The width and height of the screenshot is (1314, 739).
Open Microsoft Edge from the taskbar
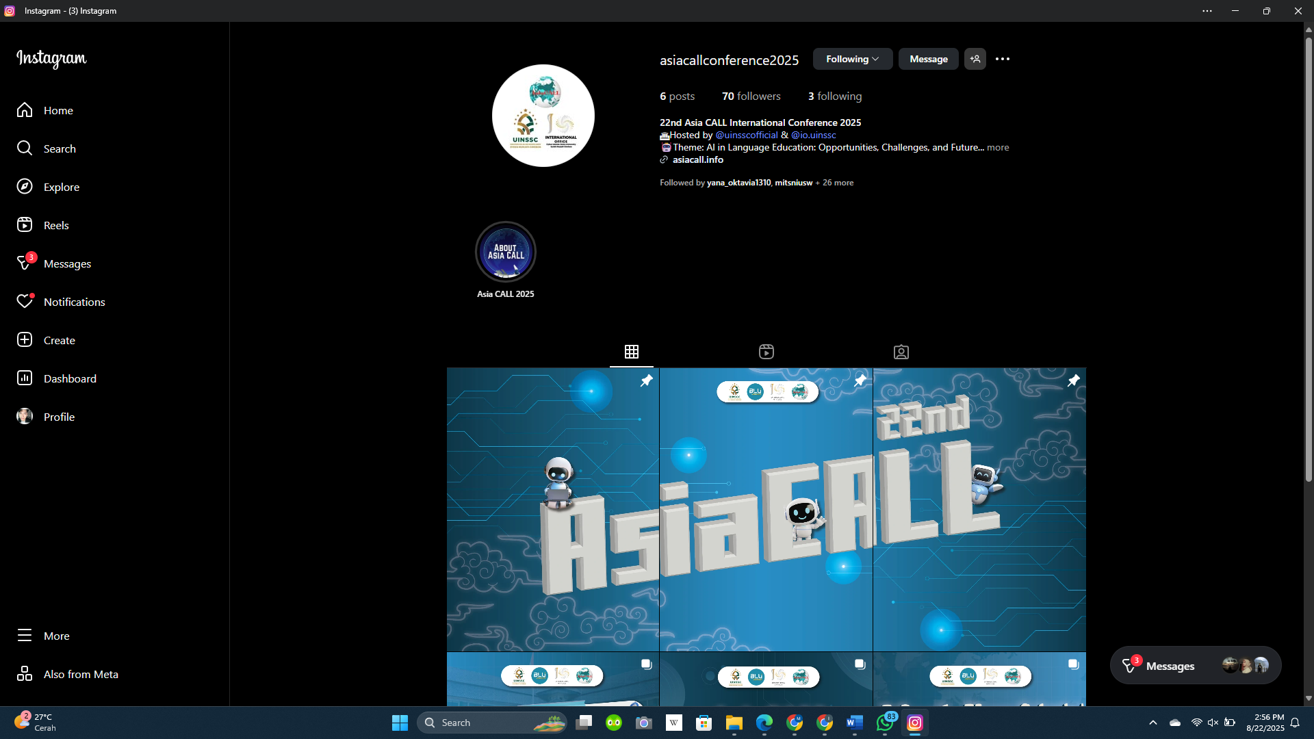(x=764, y=723)
